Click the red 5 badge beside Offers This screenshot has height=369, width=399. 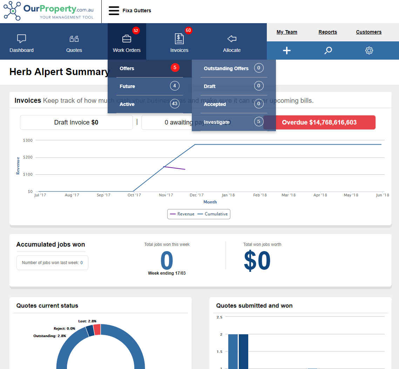(x=175, y=68)
